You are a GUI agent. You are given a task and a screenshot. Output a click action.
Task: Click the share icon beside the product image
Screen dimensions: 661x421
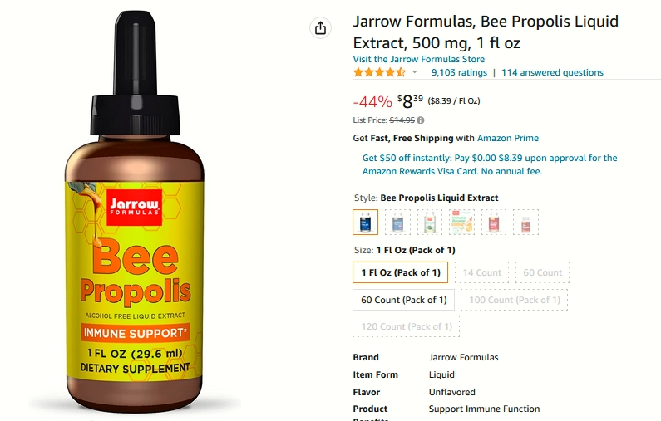[320, 28]
